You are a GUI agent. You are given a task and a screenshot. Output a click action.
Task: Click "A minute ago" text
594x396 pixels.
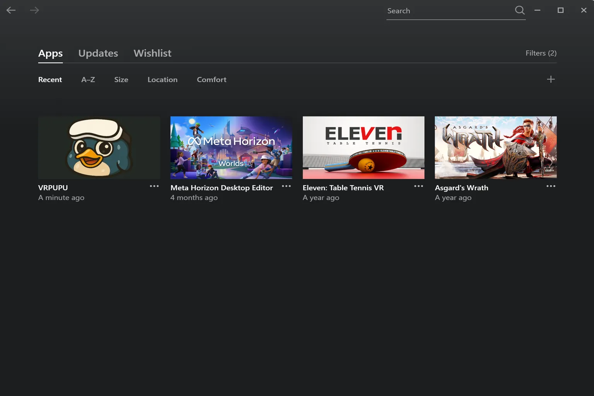pyautogui.click(x=61, y=198)
